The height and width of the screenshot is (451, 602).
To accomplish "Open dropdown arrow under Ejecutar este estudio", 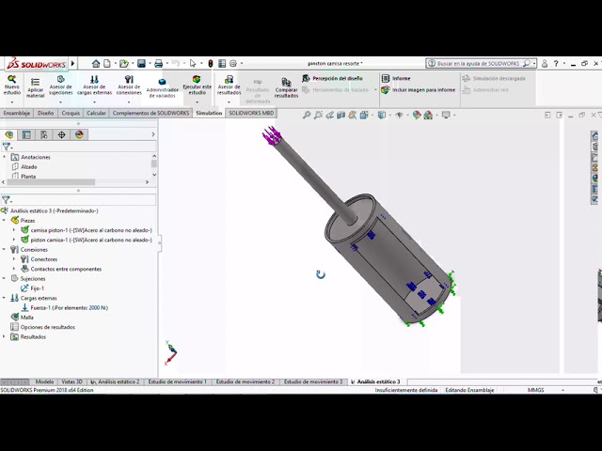I will [x=197, y=102].
